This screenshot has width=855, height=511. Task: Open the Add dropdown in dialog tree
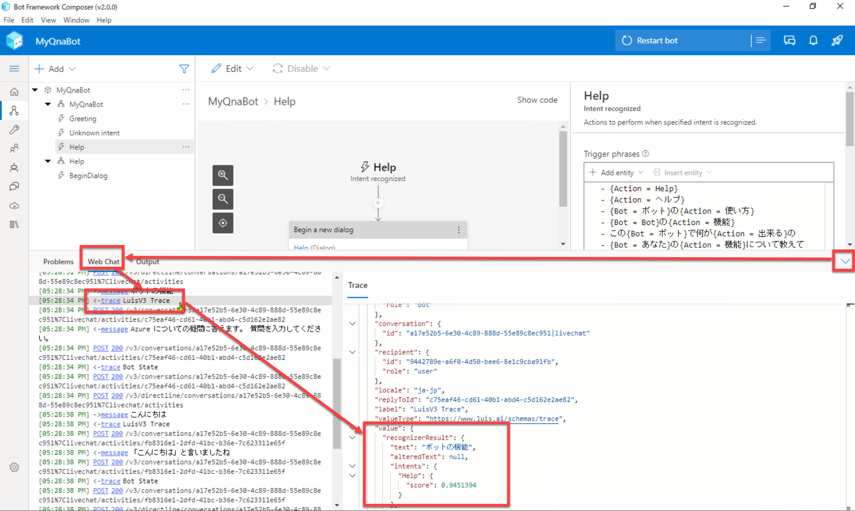55,69
